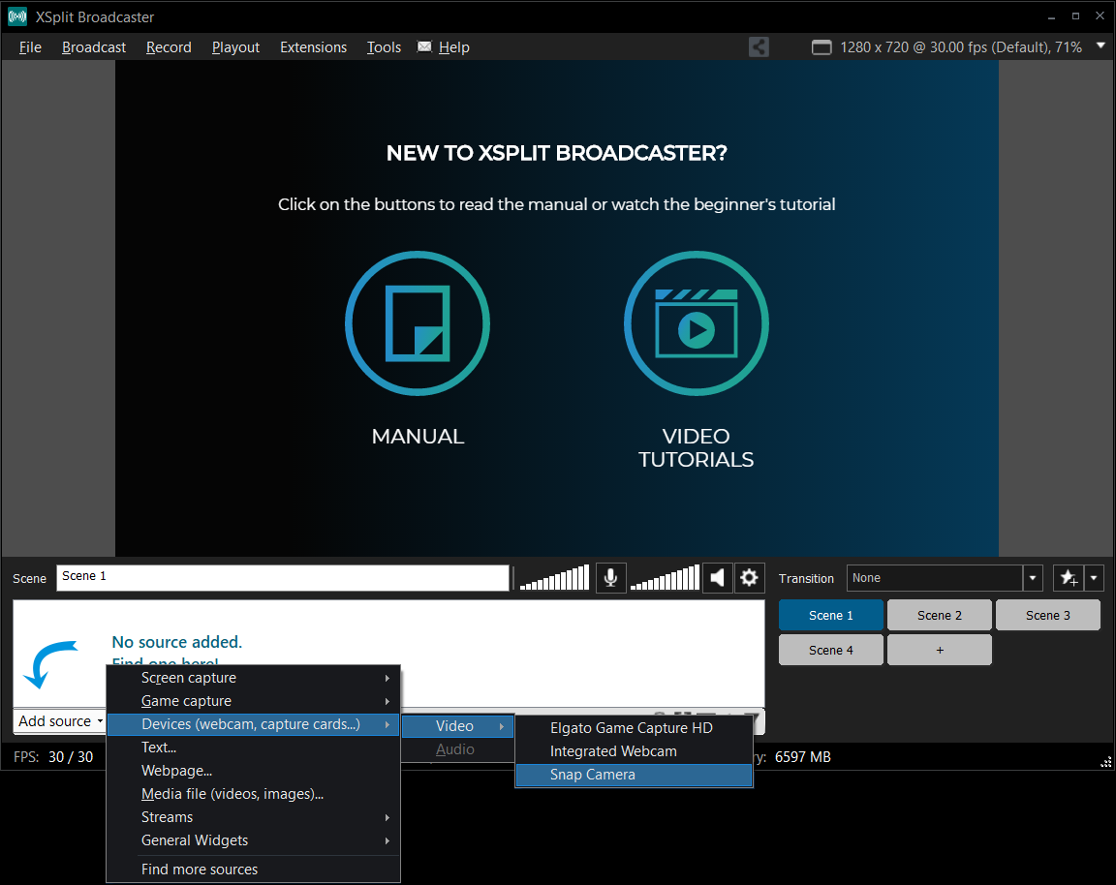Expand Screen capture submenu
This screenshot has width=1116, height=885.
click(253, 678)
